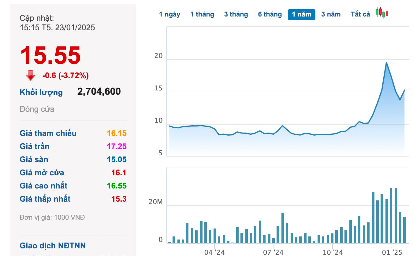Viewport: 413px width, 256px height.
Task: Click the reference price 16.15
Action: coord(117,133)
